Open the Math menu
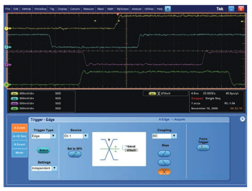 coord(110,9)
